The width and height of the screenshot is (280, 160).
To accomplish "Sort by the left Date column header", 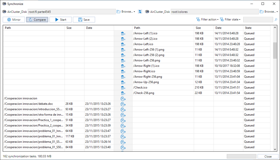I will [x=99, y=28].
